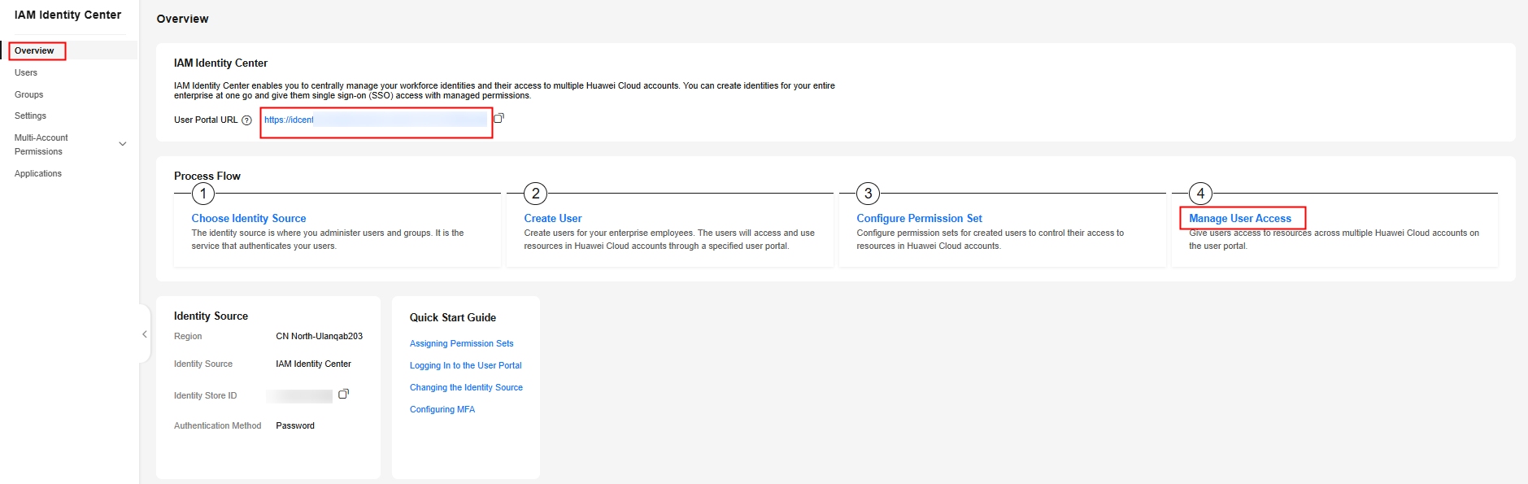Open Configure Permission Set step
Viewport: 1528px width, 484px height.
click(x=919, y=218)
